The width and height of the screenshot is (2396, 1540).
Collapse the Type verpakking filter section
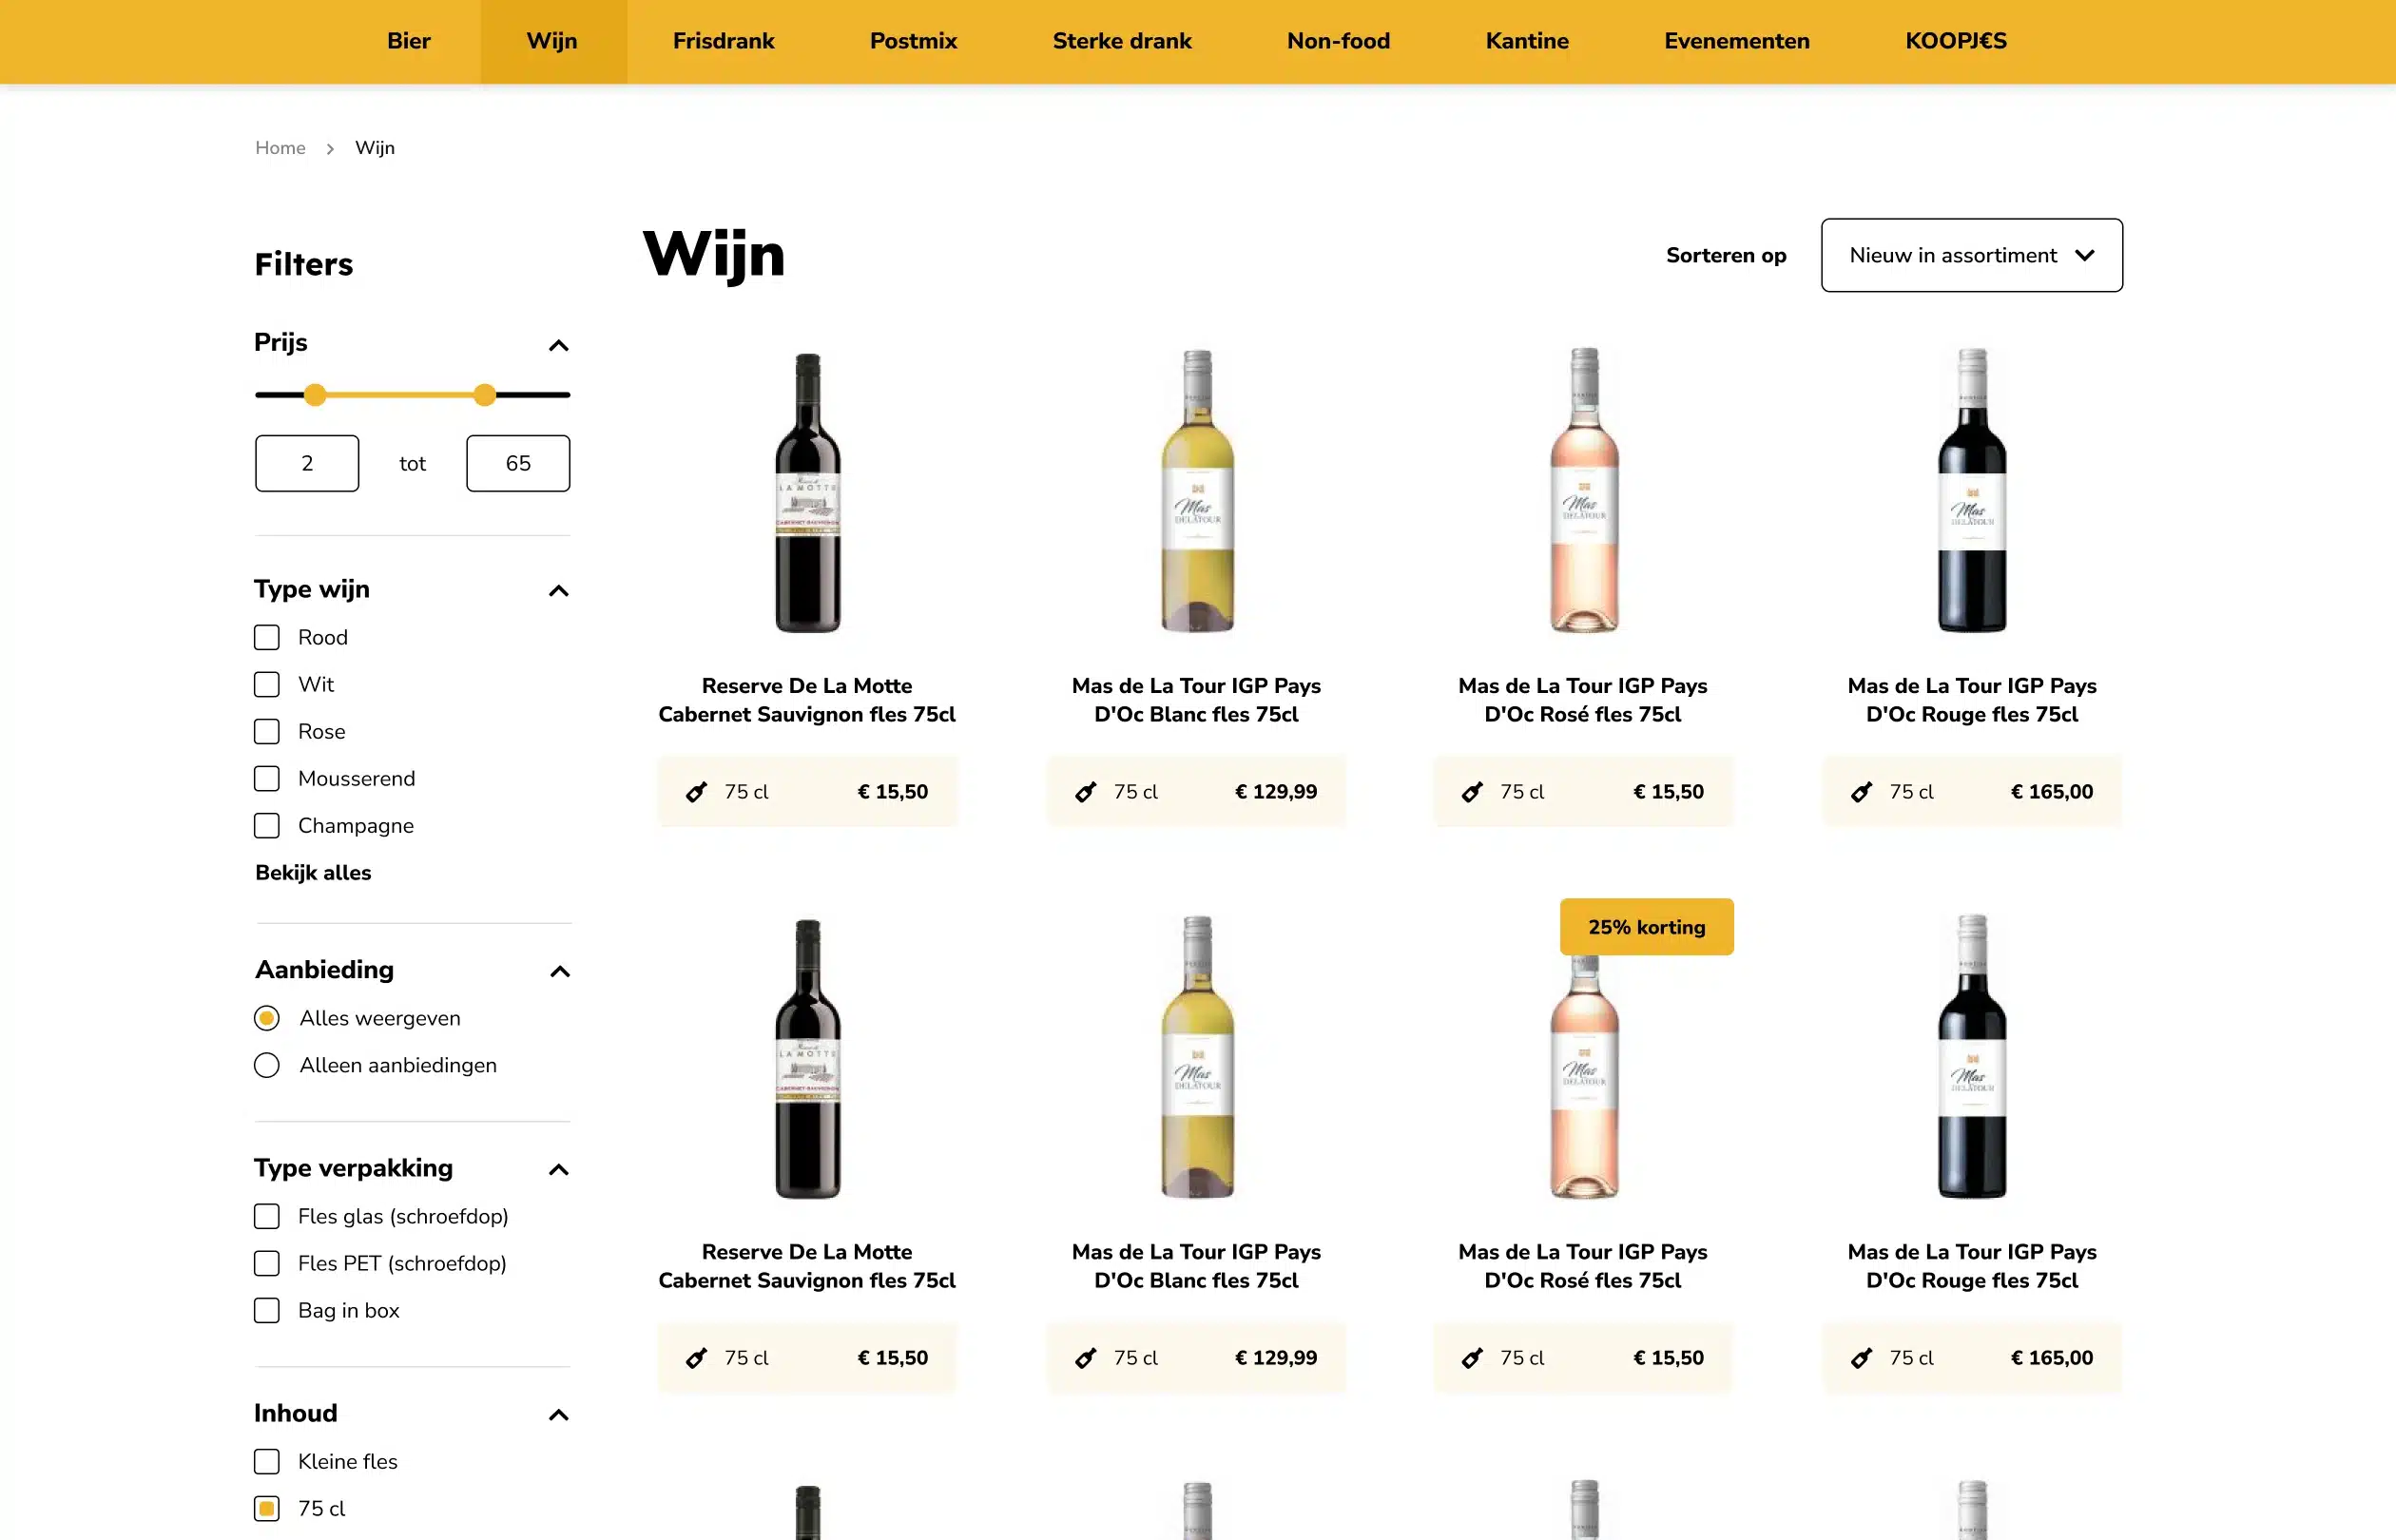(x=559, y=1170)
